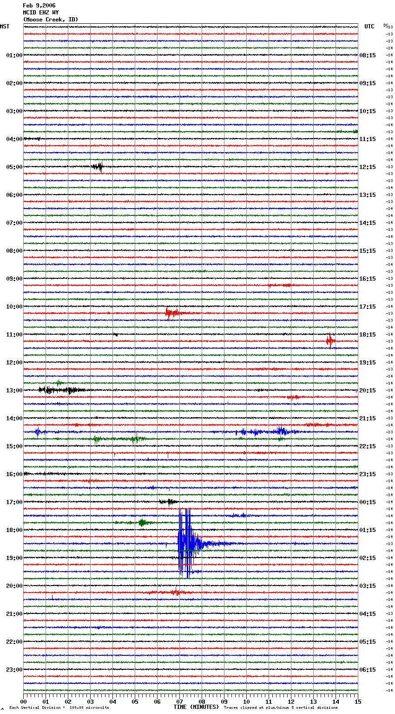Click minute tick 05 on the x-axis
395x714 pixels.
(x=135, y=701)
